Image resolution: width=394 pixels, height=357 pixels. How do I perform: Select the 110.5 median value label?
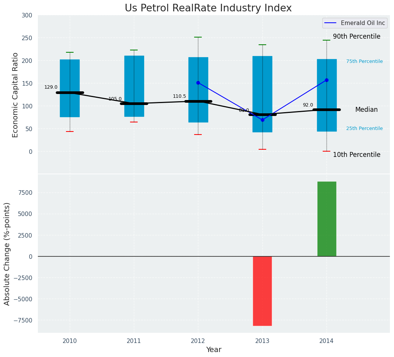pos(179,96)
